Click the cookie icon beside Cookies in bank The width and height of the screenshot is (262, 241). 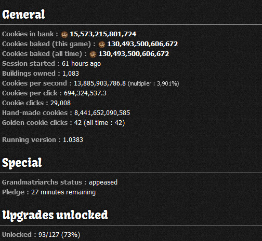(64, 35)
